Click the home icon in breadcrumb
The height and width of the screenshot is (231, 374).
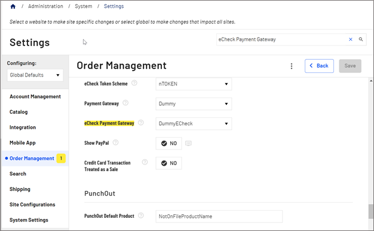tap(13, 7)
